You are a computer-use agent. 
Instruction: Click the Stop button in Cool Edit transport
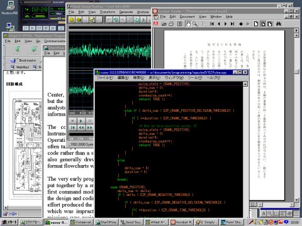pos(73,121)
